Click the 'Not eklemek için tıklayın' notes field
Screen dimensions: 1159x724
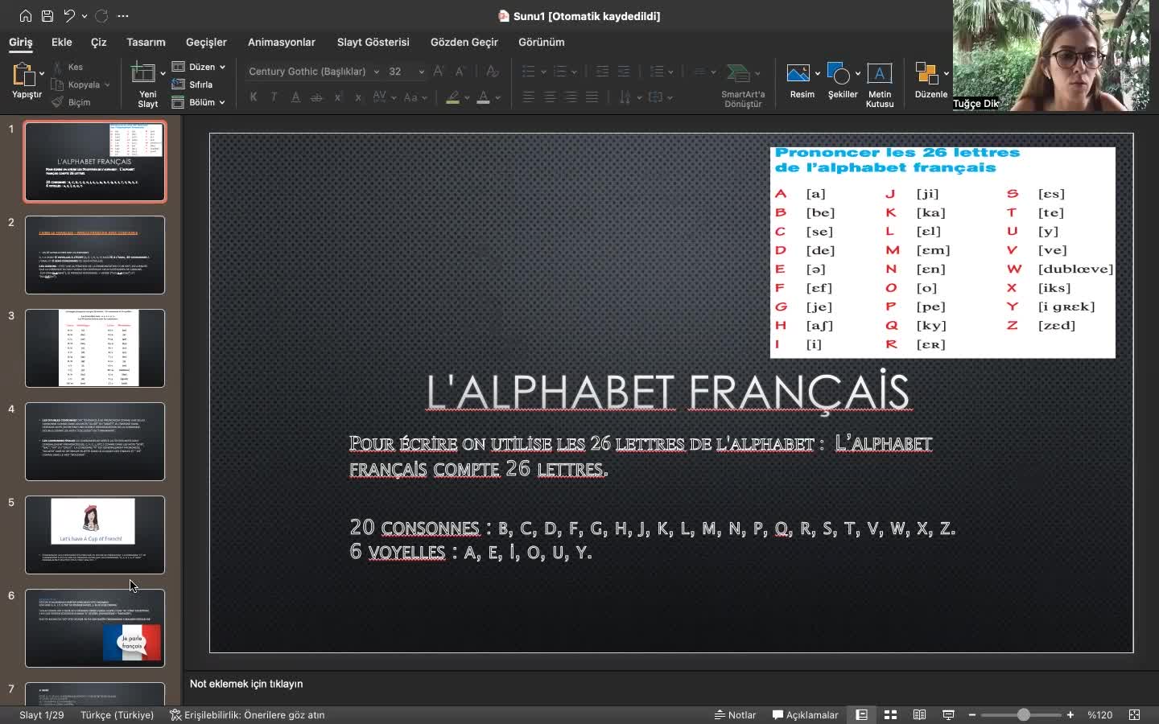tap(246, 684)
